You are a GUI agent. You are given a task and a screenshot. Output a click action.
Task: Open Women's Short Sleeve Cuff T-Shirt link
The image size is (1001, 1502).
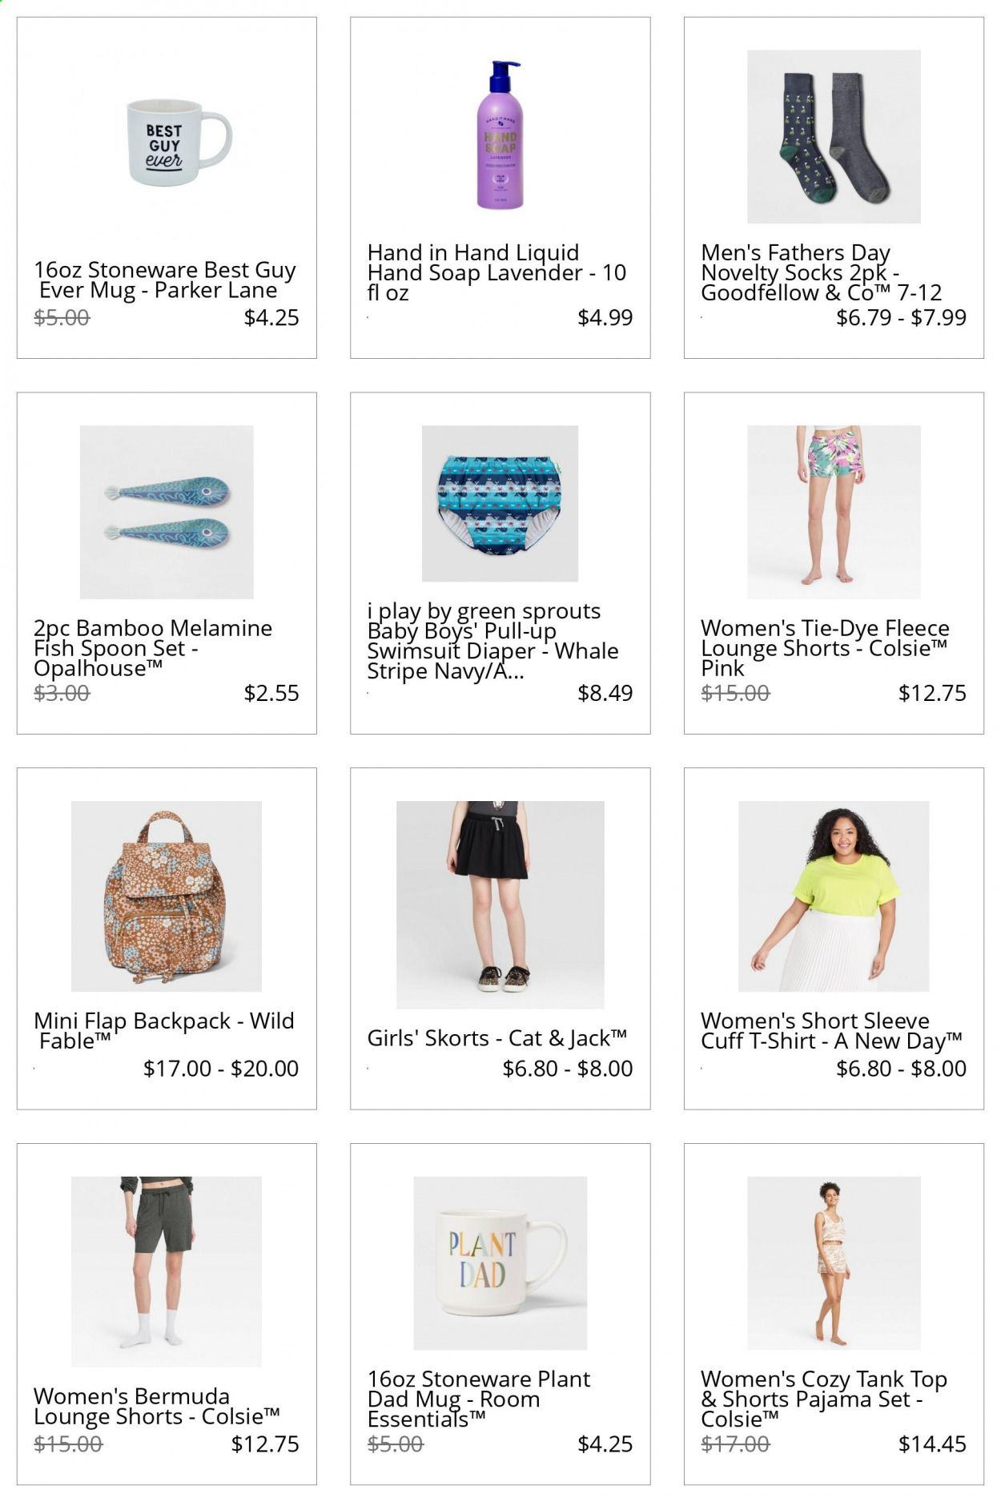coord(831,1030)
